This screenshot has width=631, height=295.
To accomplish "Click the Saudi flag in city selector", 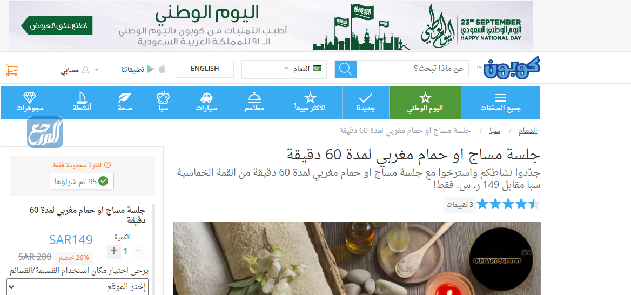I will pyautogui.click(x=317, y=69).
